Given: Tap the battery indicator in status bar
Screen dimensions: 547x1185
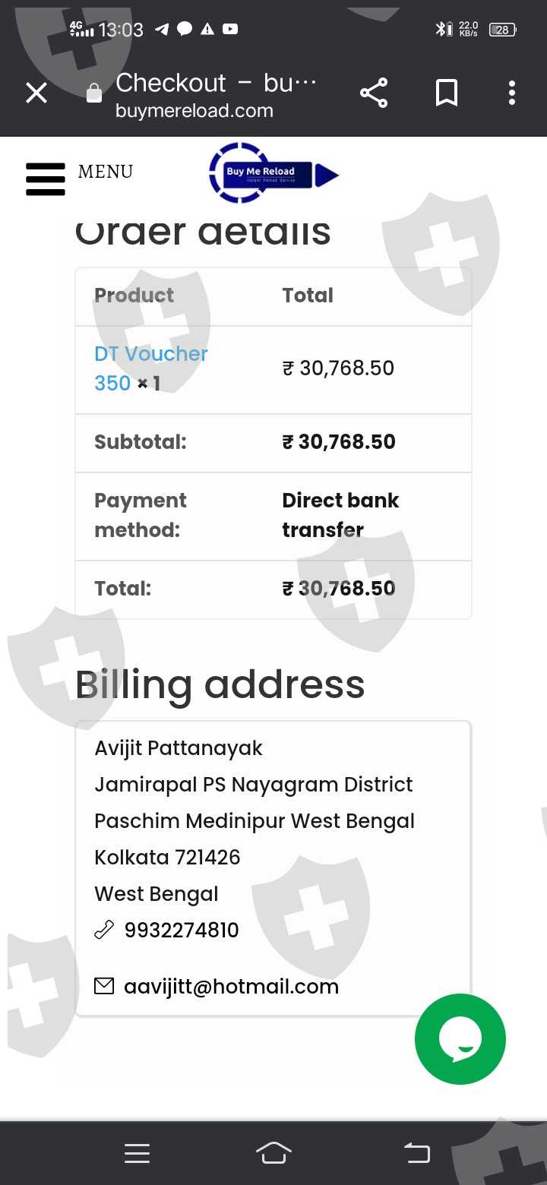Looking at the screenshot, I should pos(502,30).
